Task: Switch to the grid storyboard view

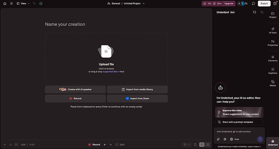Action: pos(208,145)
